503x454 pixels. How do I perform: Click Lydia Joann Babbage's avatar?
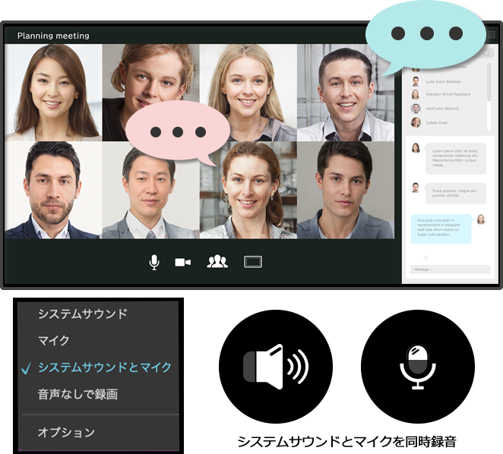tap(416, 81)
